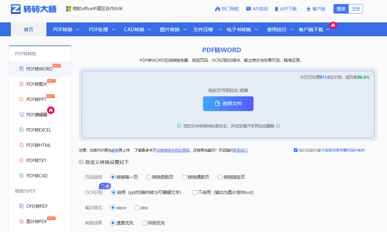
Task: Click the file icon inside 选择文件 button
Action: click(x=218, y=103)
